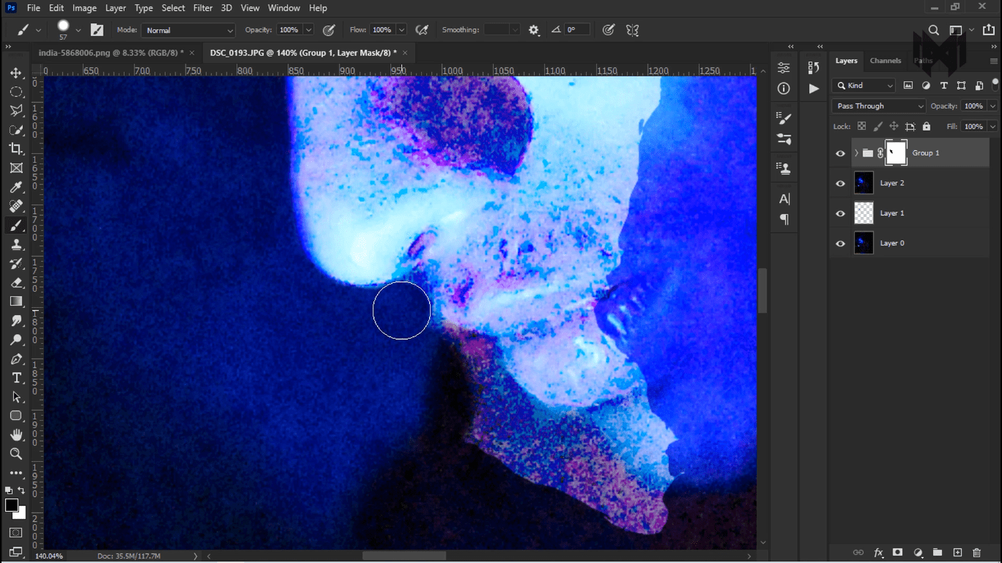This screenshot has height=563, width=1002.
Task: Select the Dodge tool
Action: 15,340
